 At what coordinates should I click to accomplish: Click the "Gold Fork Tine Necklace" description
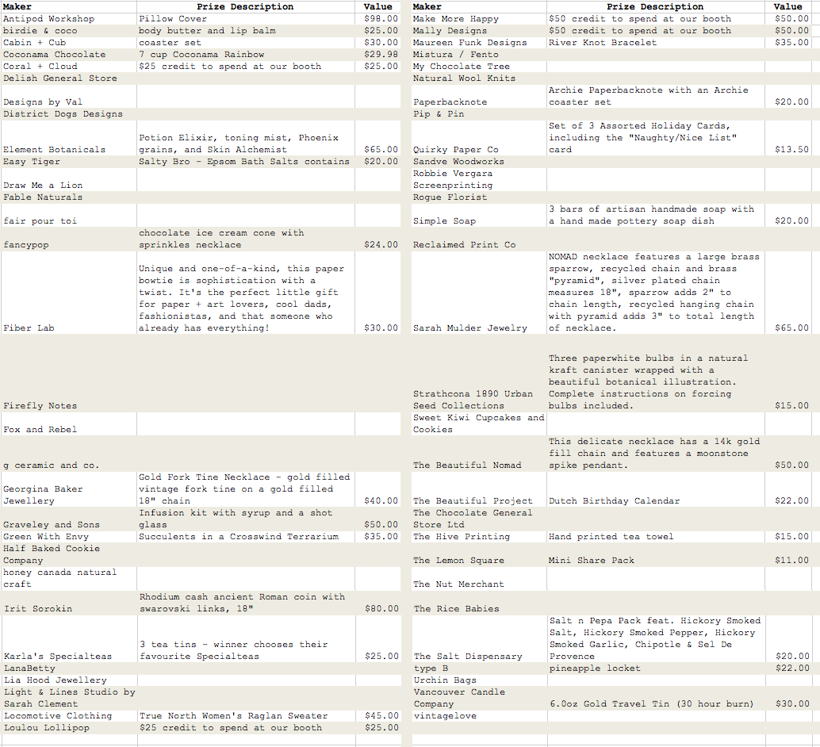coord(246,489)
